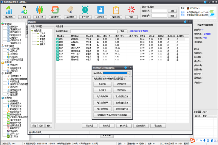Image resolution: width=218 pixels, height=145 pixels.
Task: Click the 中 language indicator in IME bar
Action: tap(197, 141)
